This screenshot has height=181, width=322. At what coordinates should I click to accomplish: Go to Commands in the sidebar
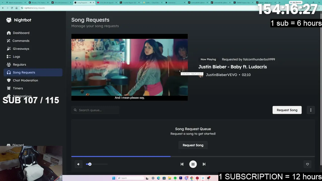[33, 41]
